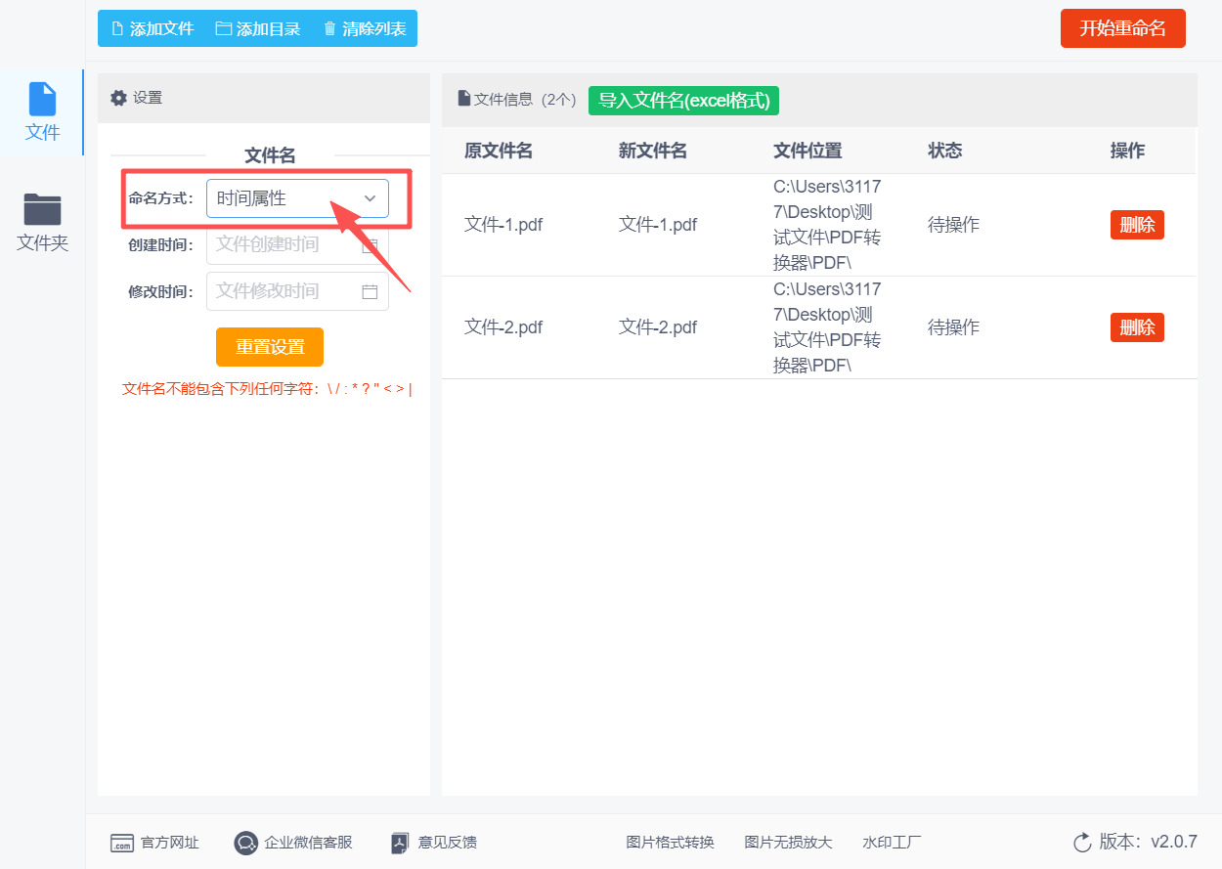Click the 文件修改时间 input field

pyautogui.click(x=297, y=291)
